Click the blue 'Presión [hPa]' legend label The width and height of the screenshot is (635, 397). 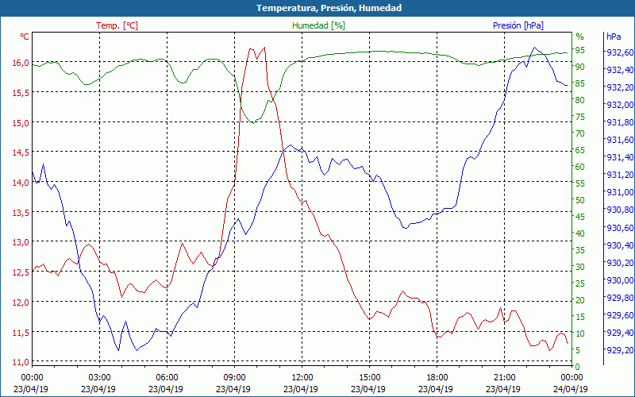click(x=518, y=25)
